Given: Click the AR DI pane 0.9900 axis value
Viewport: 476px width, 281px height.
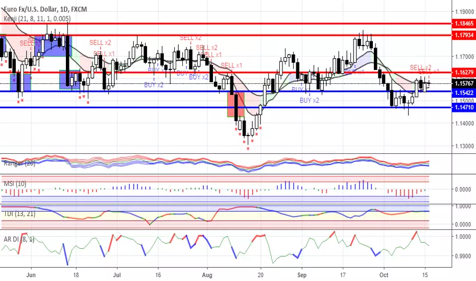Looking at the screenshot, I should click(463, 256).
